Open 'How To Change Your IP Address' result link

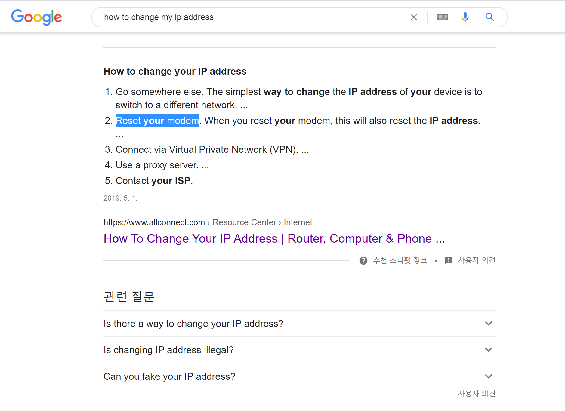[274, 238]
